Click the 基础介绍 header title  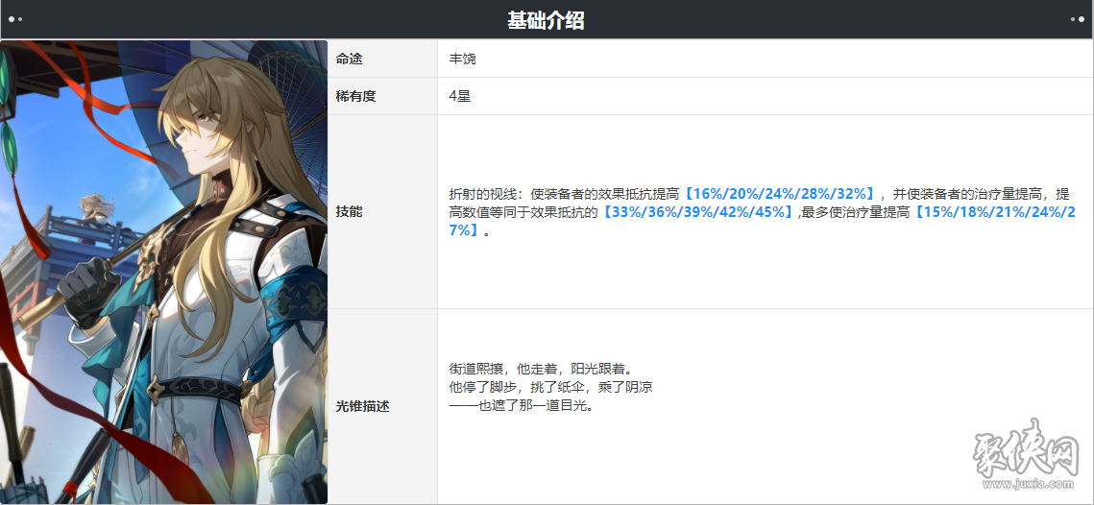pyautogui.click(x=546, y=21)
